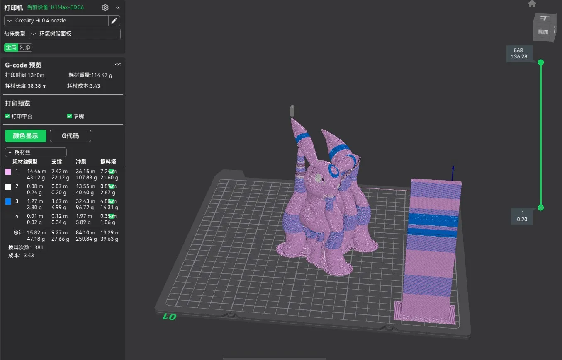Click the 15.82 m total model value
The height and width of the screenshot is (360, 562).
pos(36,233)
